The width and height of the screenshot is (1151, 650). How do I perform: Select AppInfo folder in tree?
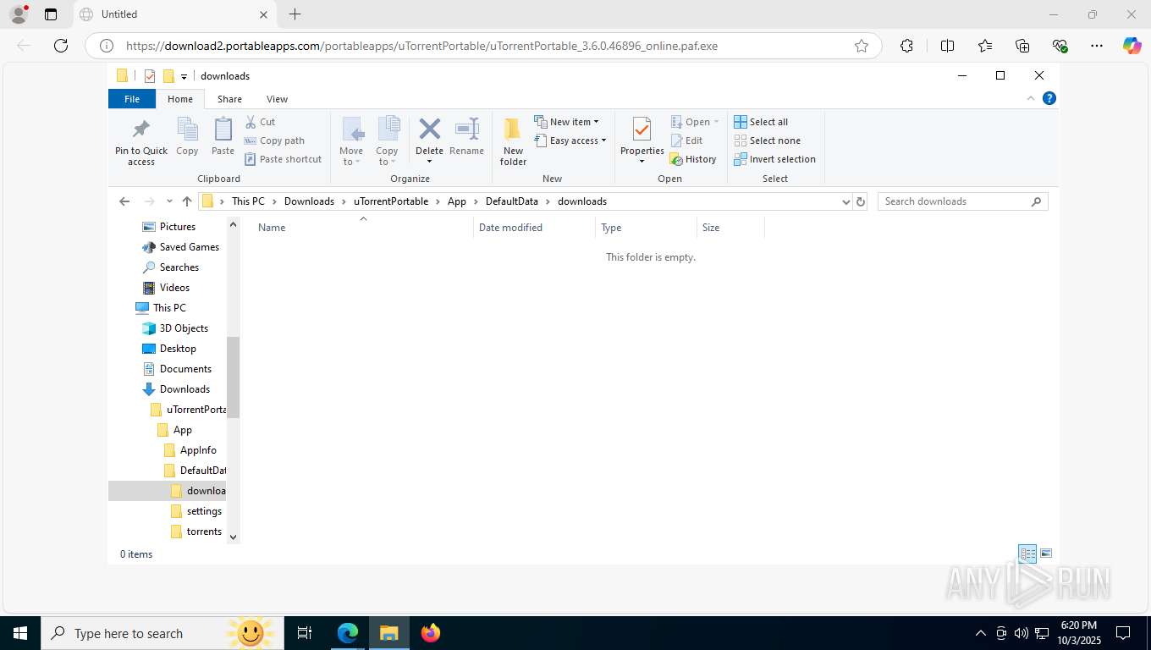(x=198, y=450)
